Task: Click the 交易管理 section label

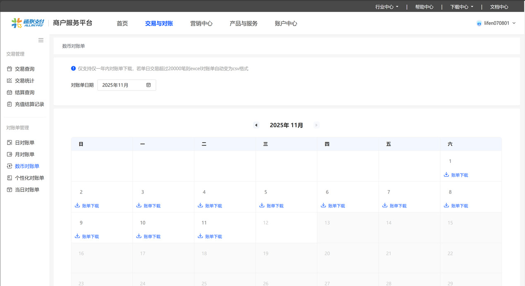Action: click(15, 54)
